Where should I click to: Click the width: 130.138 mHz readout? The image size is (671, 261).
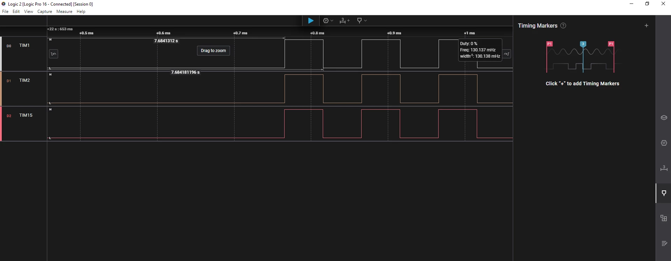tap(480, 56)
